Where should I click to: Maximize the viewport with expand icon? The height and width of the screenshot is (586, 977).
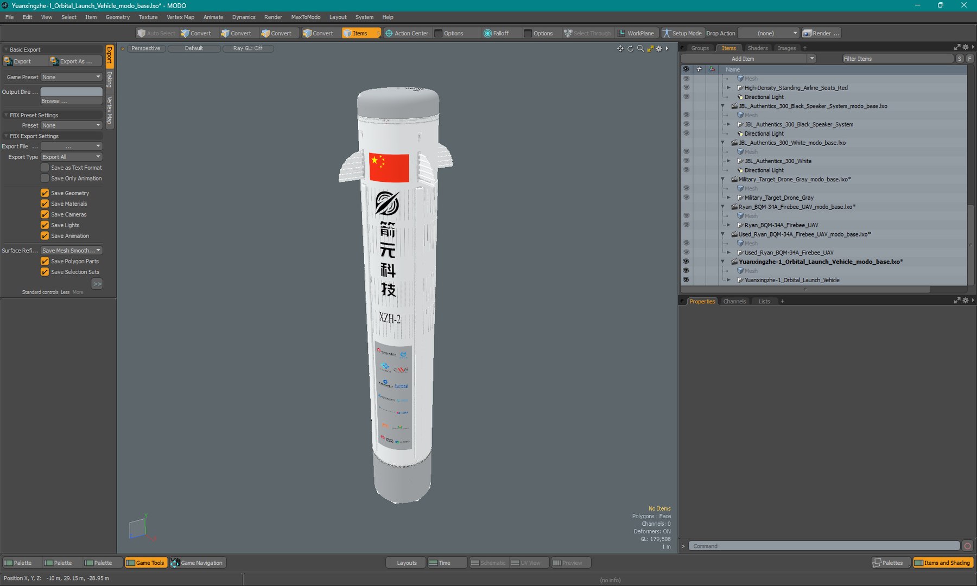[x=650, y=48]
